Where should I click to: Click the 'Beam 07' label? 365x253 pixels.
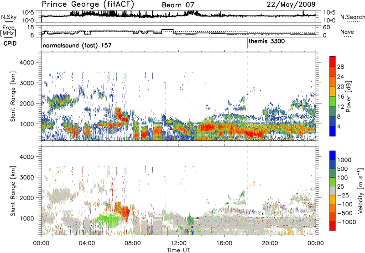[178, 5]
